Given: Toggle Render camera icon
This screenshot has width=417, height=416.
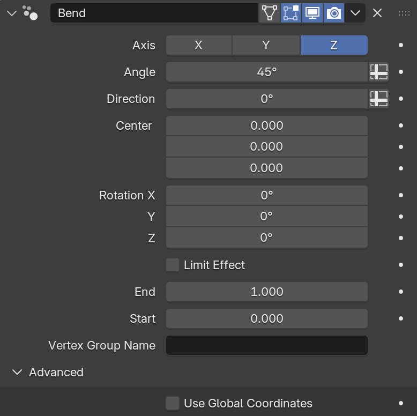Looking at the screenshot, I should (x=334, y=13).
